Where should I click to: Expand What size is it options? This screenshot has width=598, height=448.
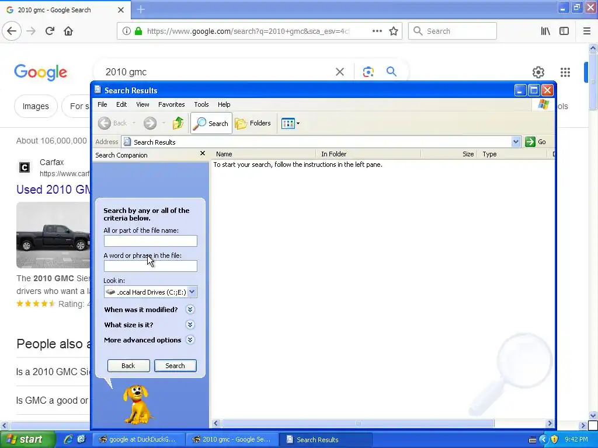point(190,324)
